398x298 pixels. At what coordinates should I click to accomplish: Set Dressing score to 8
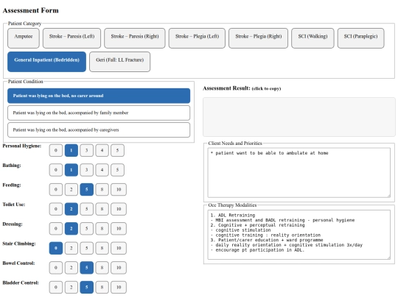(x=102, y=229)
